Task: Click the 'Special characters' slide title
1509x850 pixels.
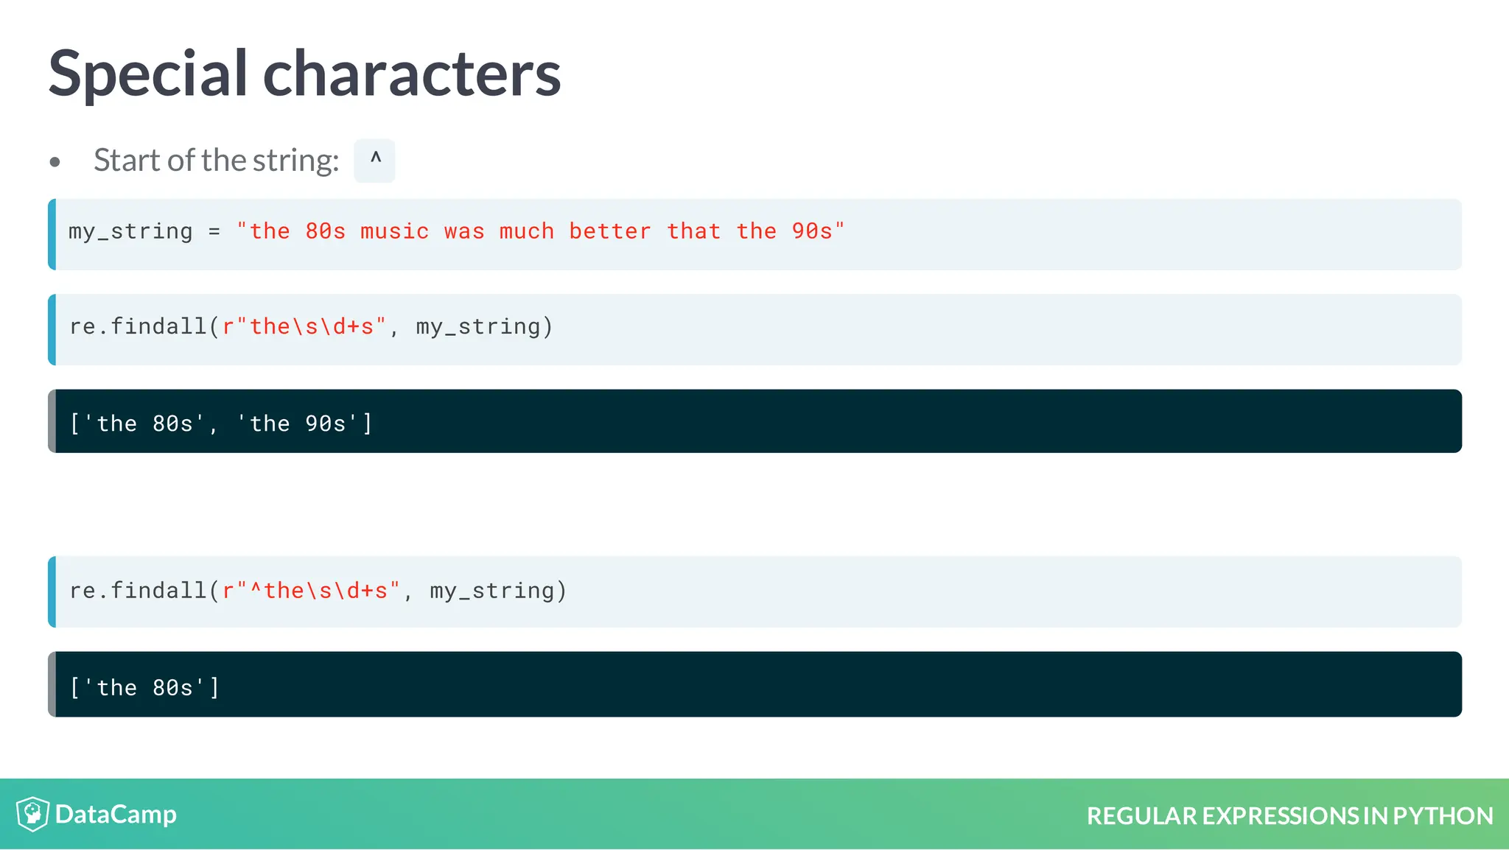Action: (304, 74)
